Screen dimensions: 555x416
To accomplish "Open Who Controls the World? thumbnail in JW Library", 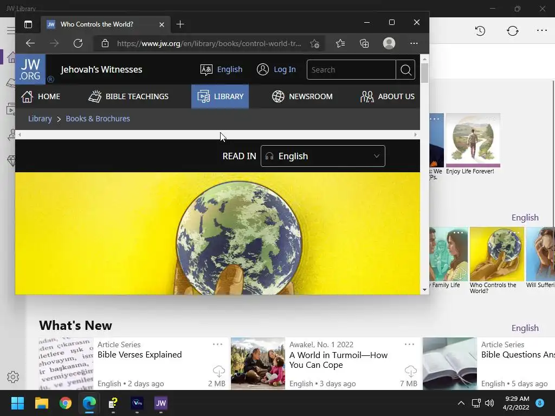I will click(496, 254).
